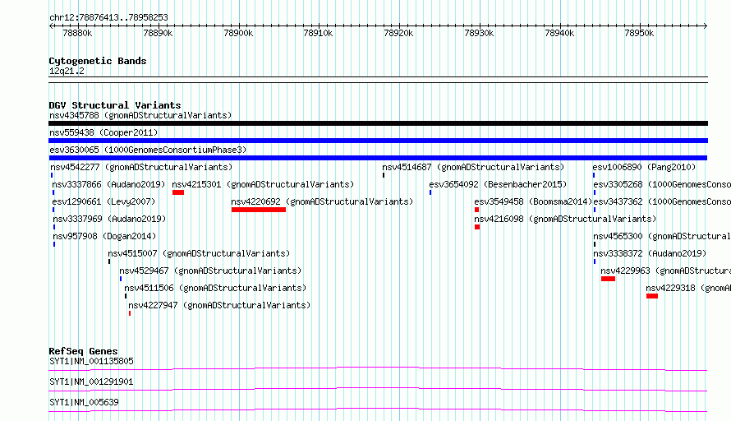Click the 78940k ruler label
731x421 pixels.
559,33
